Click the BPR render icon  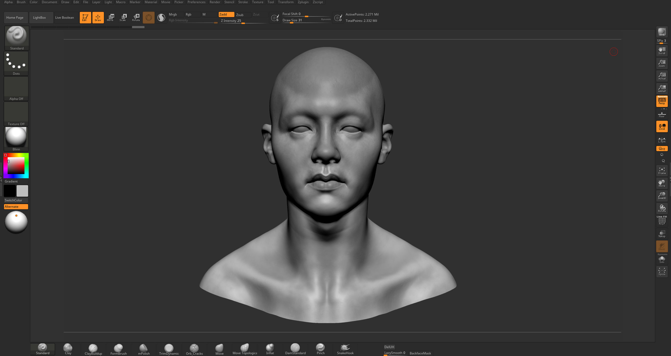pos(662,32)
